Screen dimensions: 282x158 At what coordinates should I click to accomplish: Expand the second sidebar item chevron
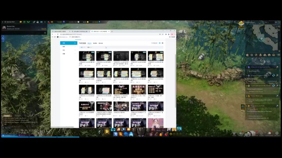(75, 47)
